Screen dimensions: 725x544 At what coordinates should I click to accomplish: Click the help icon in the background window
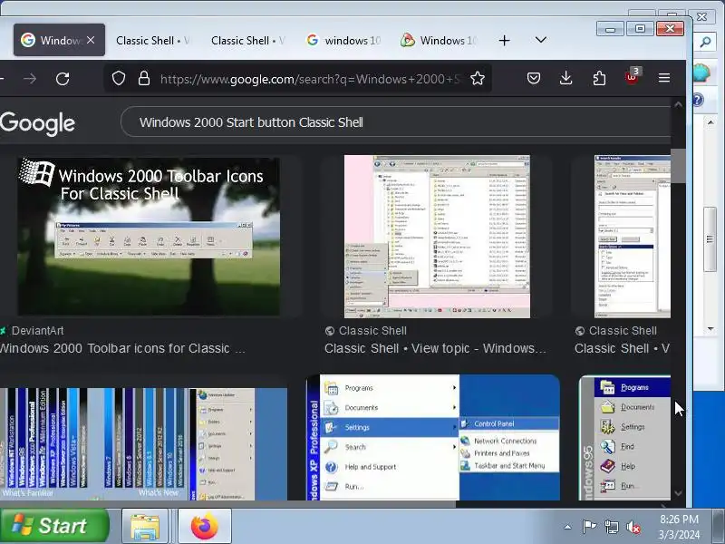point(697,100)
